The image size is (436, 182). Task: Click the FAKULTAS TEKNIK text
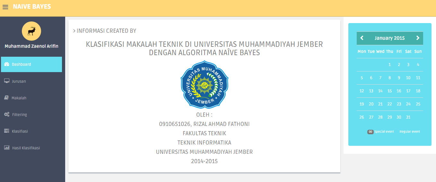(205, 133)
